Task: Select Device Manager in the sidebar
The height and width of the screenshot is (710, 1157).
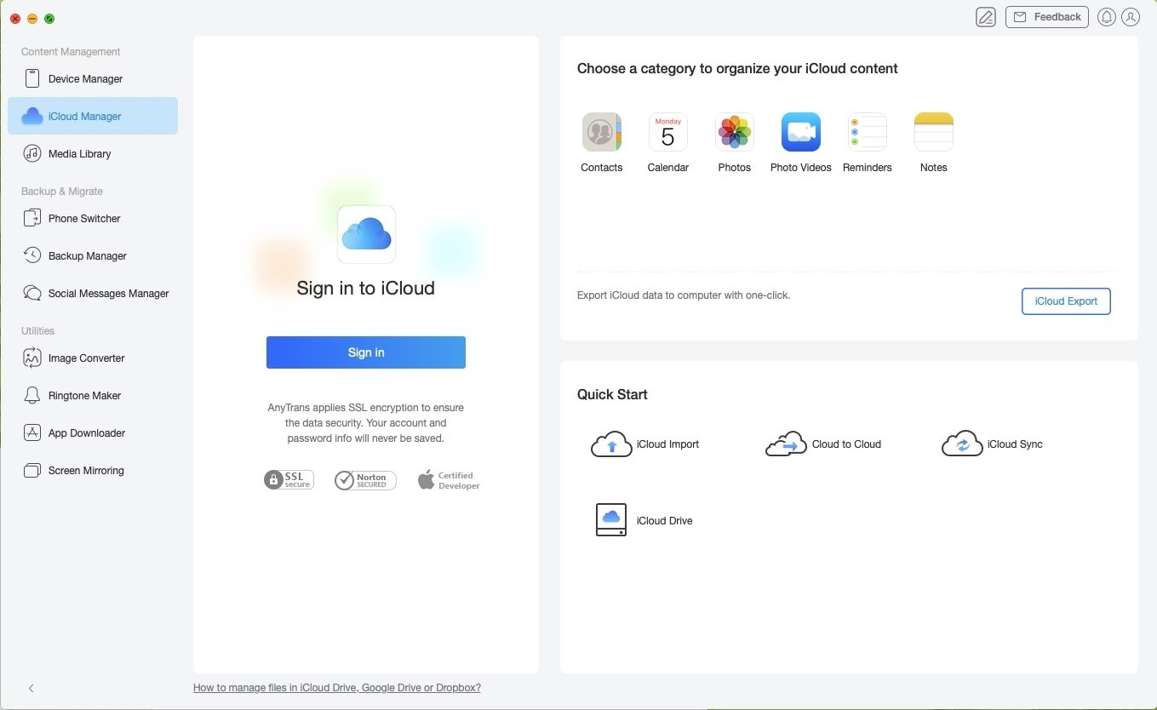Action: coord(93,79)
